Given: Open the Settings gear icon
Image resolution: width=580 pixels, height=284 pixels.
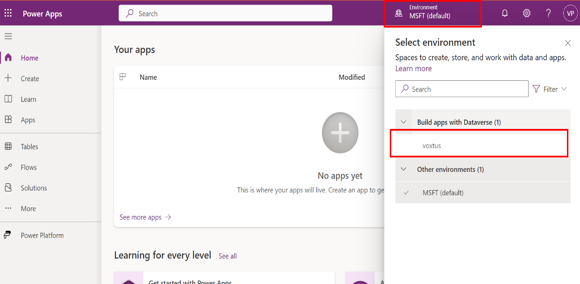Looking at the screenshot, I should tap(527, 13).
